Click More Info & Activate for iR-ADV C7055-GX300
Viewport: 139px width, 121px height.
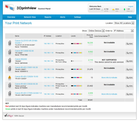click(x=109, y=94)
